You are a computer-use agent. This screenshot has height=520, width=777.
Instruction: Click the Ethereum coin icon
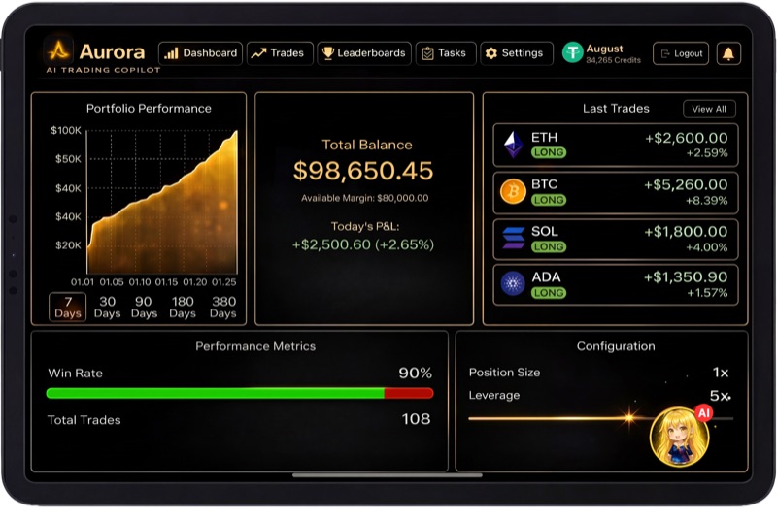click(x=513, y=145)
